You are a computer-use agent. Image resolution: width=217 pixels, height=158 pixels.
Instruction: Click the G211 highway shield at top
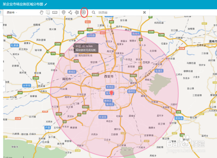coord(88,22)
